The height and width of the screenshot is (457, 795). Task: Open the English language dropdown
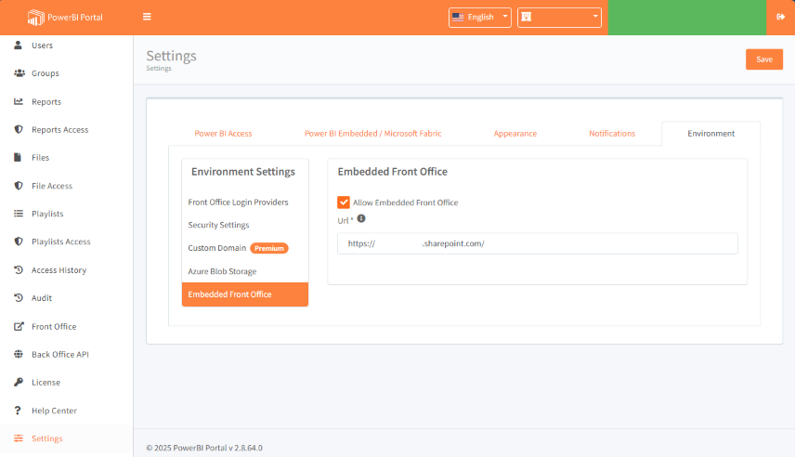coord(480,17)
